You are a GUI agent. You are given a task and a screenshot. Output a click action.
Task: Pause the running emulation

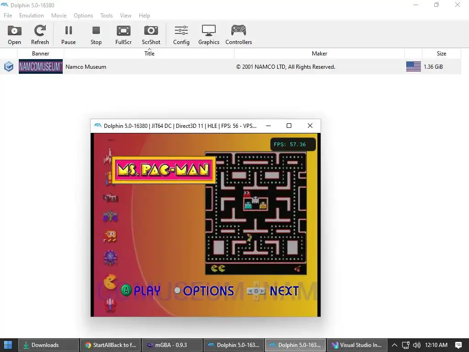point(69,35)
